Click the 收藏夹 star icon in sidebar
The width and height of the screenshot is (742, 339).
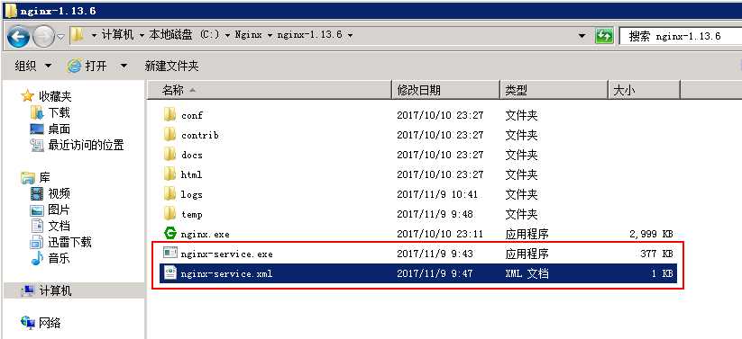point(28,97)
